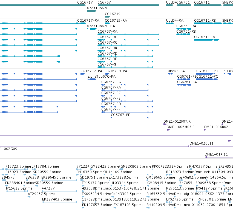Click the CG6767-RD transcript label
The width and height of the screenshot is (233, 209).
(107, 53)
